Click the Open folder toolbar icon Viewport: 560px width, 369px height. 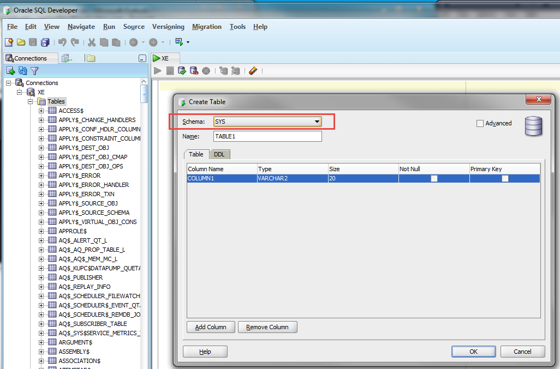point(21,43)
